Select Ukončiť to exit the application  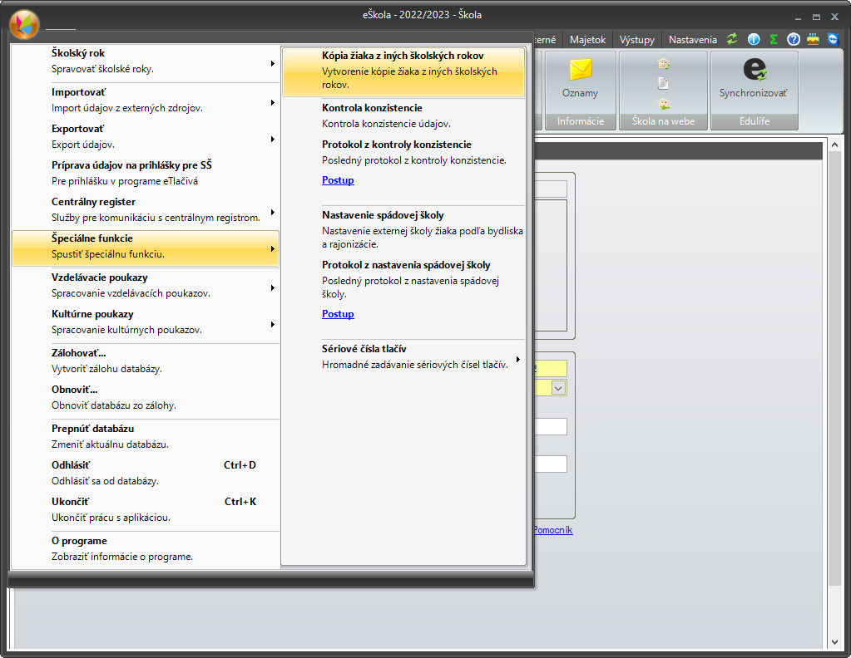pos(146,509)
